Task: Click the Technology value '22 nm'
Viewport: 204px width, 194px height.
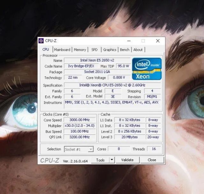Action: [x=73, y=78]
